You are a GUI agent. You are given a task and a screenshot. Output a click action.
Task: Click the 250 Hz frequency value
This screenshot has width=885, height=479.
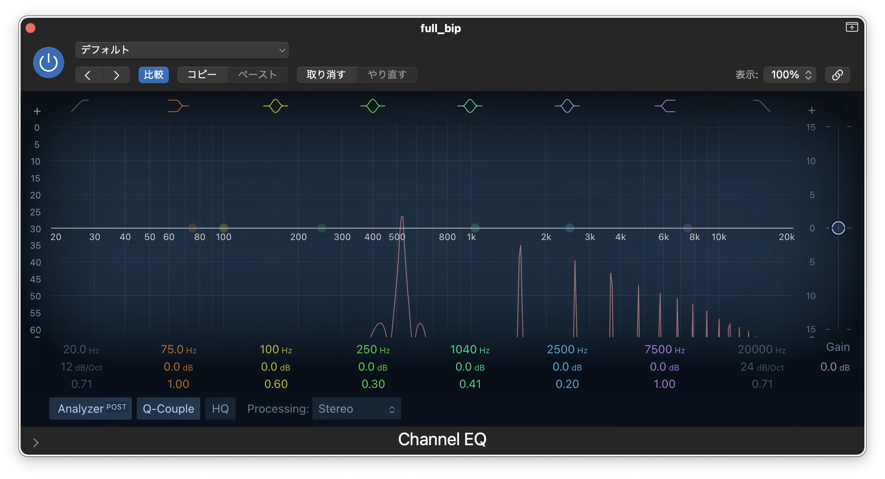point(373,350)
